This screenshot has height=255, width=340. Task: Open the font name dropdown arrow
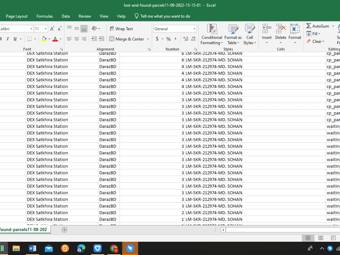pos(31,29)
